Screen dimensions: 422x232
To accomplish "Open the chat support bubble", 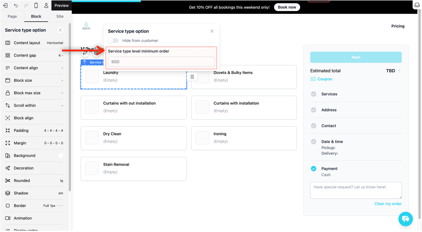I will click(x=405, y=219).
